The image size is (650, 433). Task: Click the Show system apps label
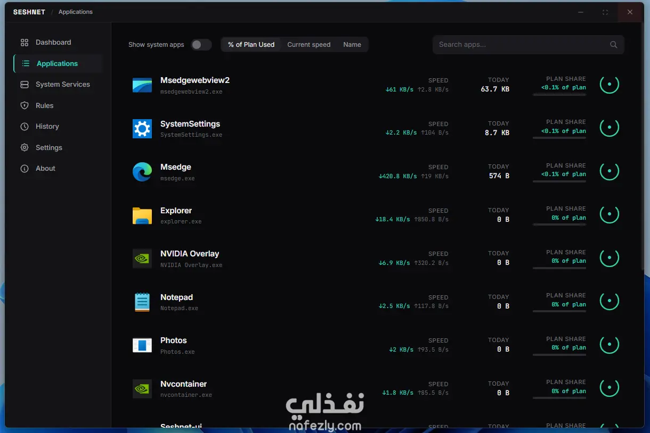(x=156, y=45)
